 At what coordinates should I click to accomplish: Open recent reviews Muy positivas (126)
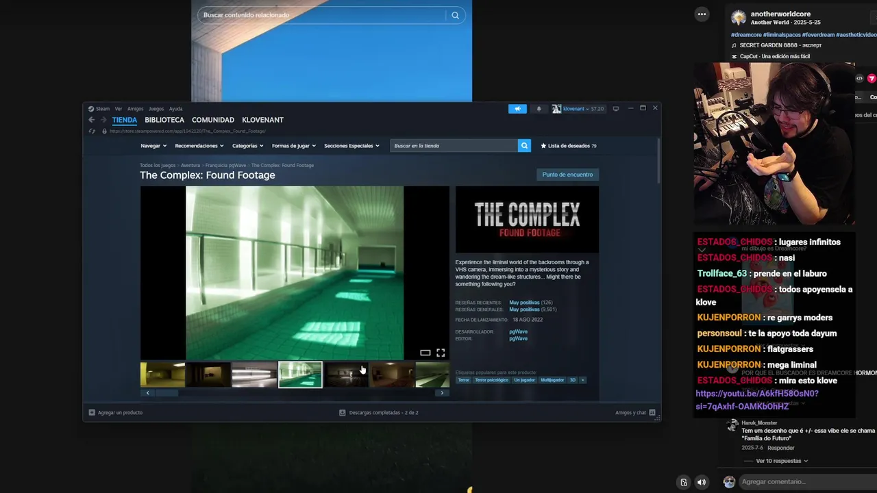point(530,302)
